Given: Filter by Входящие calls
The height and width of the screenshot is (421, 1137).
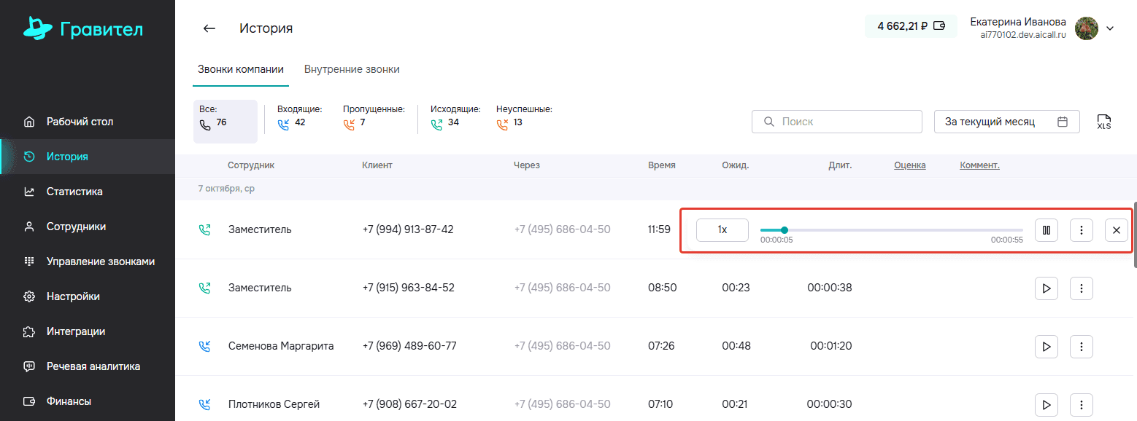Looking at the screenshot, I should point(299,117).
